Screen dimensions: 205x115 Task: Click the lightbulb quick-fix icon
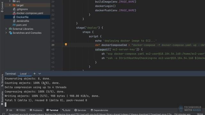click(x=66, y=44)
